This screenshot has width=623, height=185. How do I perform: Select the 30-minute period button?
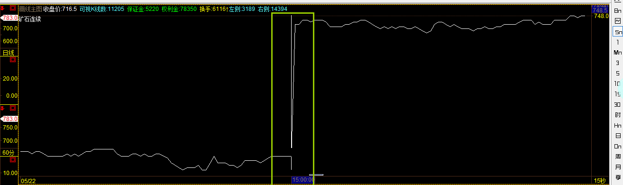tap(617, 104)
